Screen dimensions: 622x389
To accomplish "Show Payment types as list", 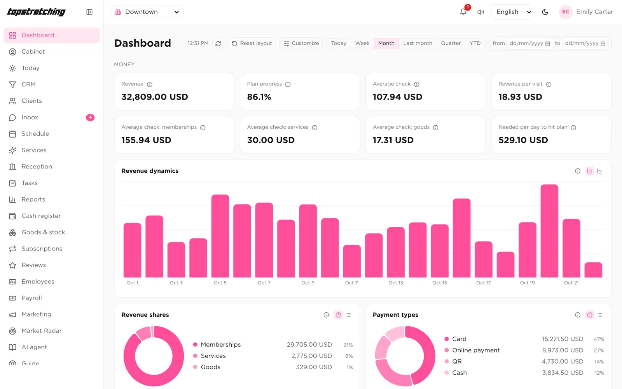I will tap(600, 315).
